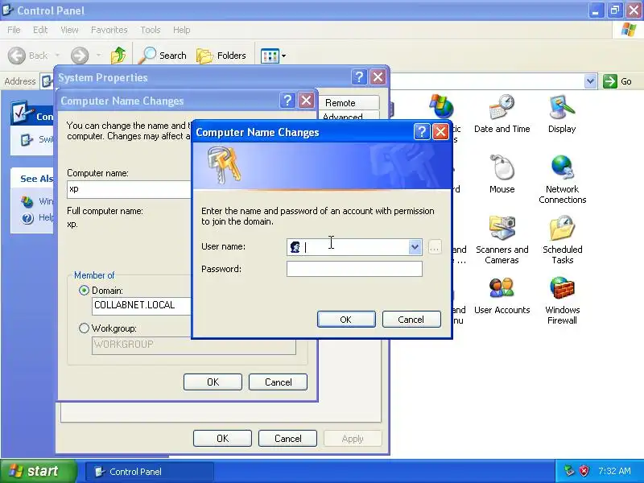Open the User Accounts icon
Viewport: 644px width, 483px height.
502,296
